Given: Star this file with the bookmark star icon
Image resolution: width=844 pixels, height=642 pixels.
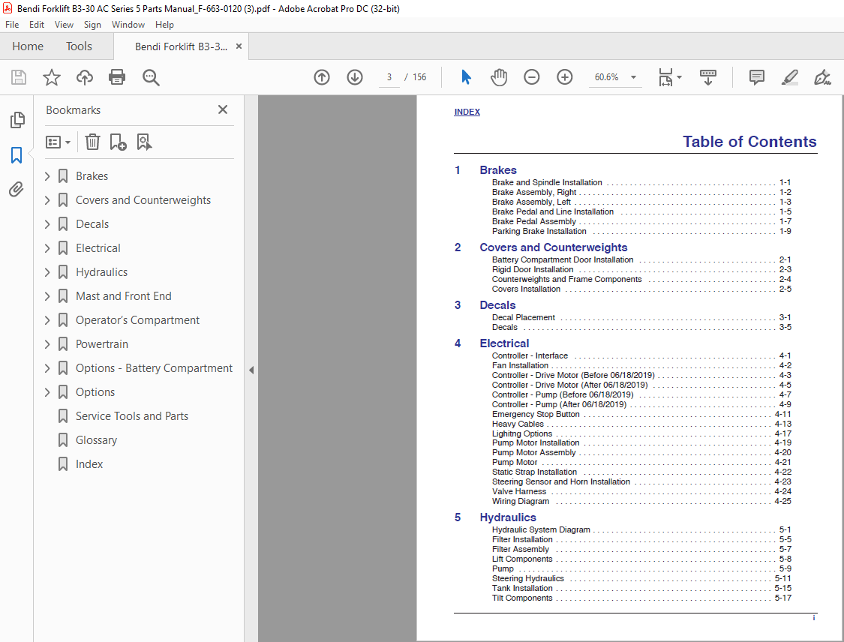Looking at the screenshot, I should tap(52, 77).
